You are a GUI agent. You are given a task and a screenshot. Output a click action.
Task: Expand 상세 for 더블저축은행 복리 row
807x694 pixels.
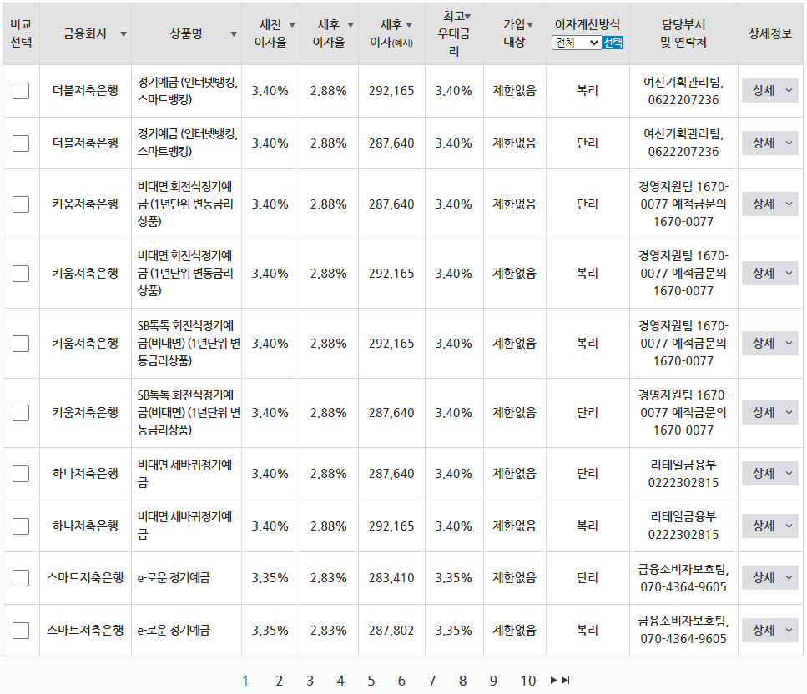(770, 91)
